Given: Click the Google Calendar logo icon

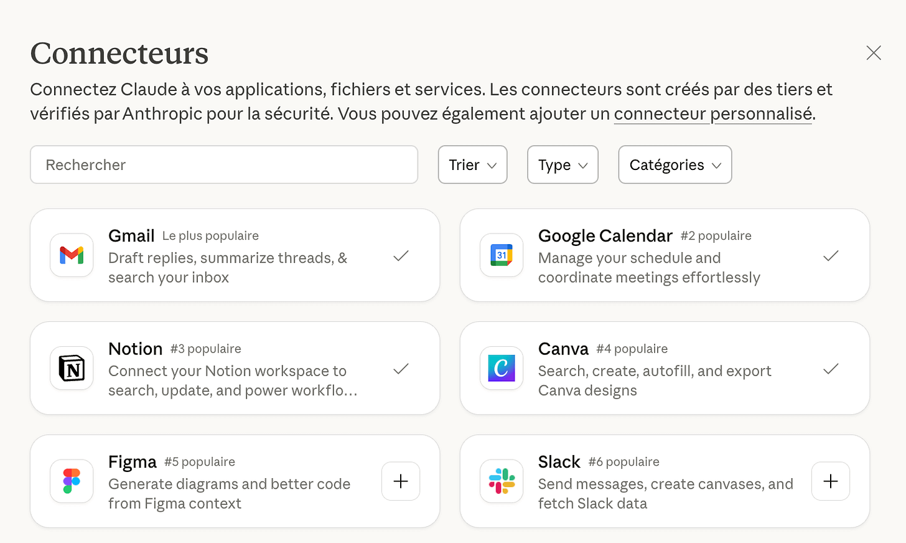Looking at the screenshot, I should point(502,255).
